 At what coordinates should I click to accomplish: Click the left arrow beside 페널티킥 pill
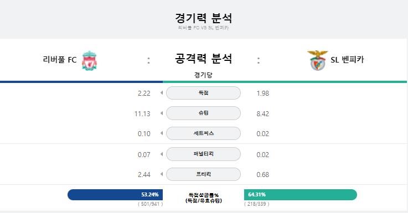click(162, 154)
